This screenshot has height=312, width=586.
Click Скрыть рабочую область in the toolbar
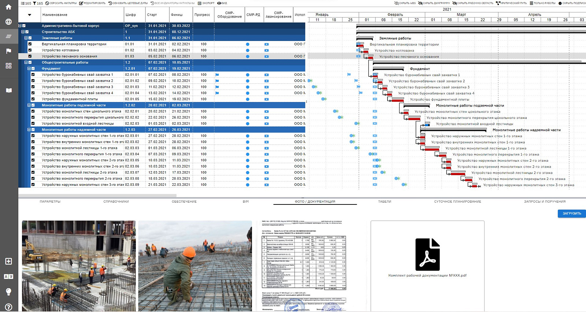click(473, 3)
